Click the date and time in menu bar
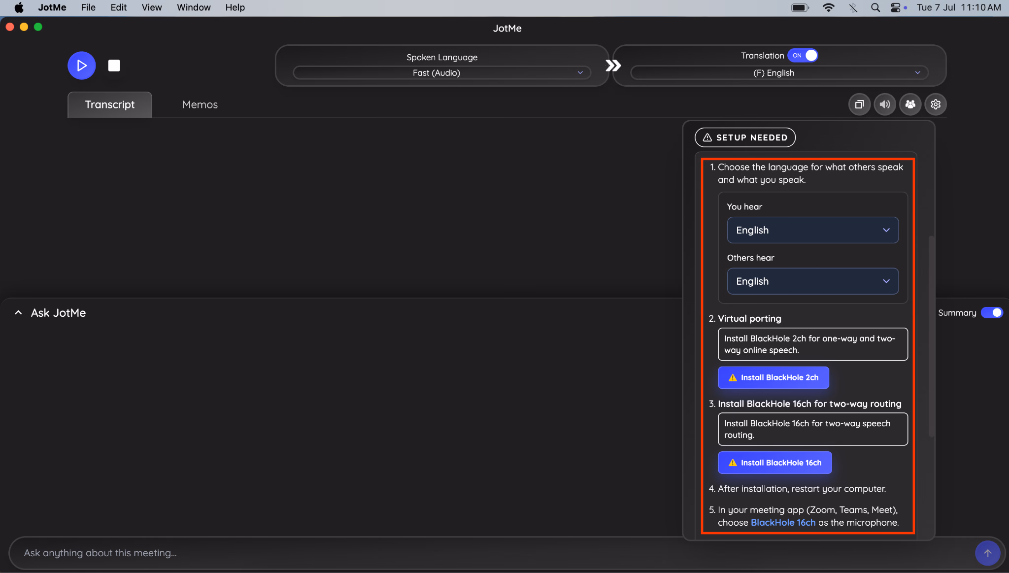The height and width of the screenshot is (573, 1009). click(958, 7)
